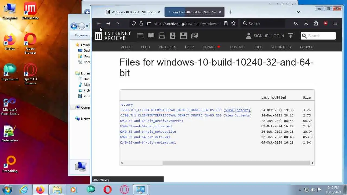Open Firefox extensions puzzle icon
This screenshot has height=195, width=347.
316,24
